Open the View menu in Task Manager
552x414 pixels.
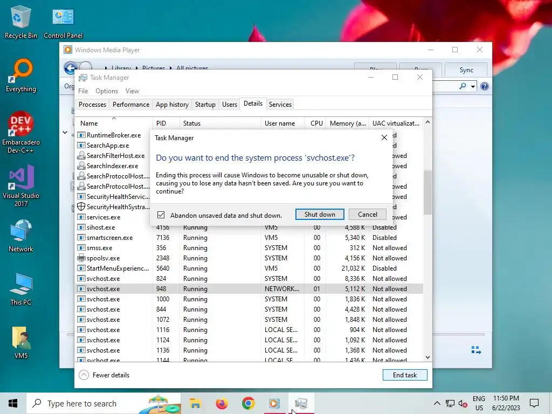click(133, 91)
